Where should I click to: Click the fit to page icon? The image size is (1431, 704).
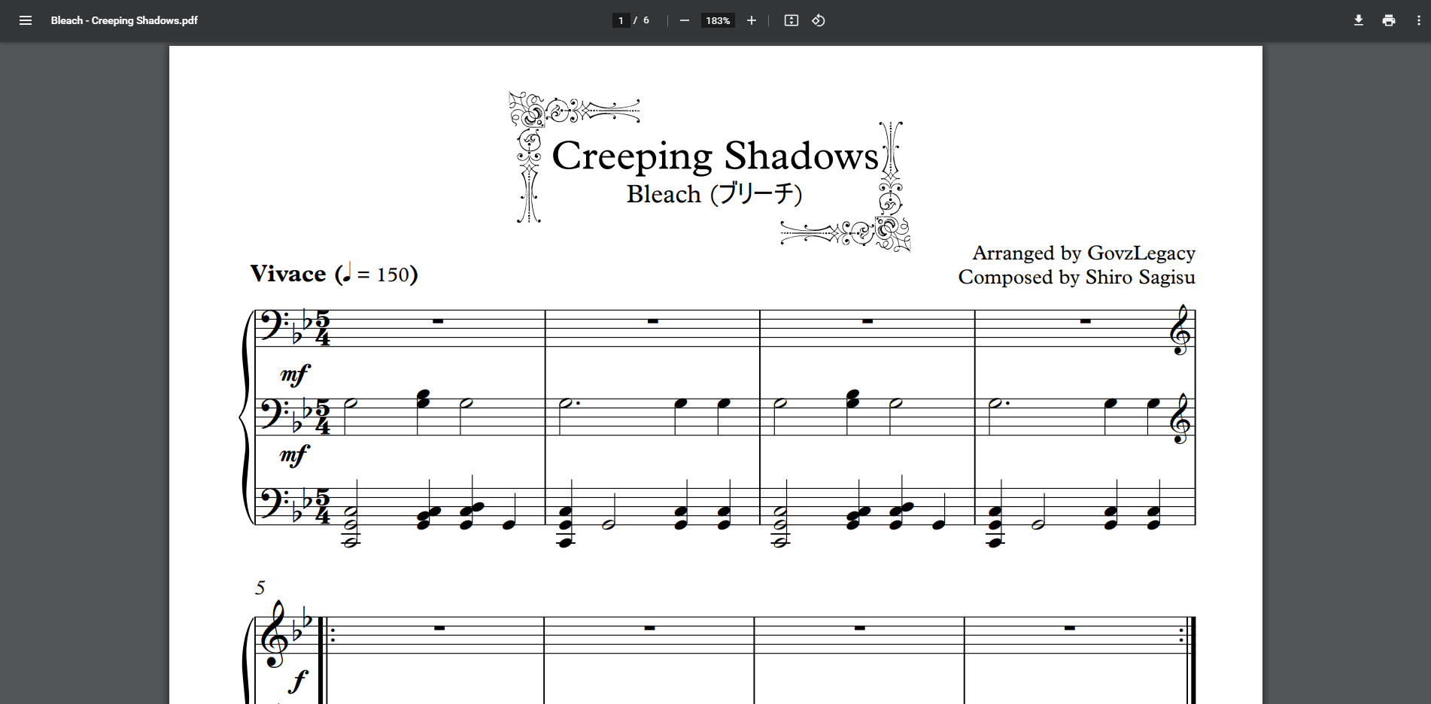click(x=791, y=20)
